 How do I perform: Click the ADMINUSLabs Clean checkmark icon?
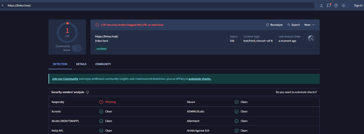[237, 111]
